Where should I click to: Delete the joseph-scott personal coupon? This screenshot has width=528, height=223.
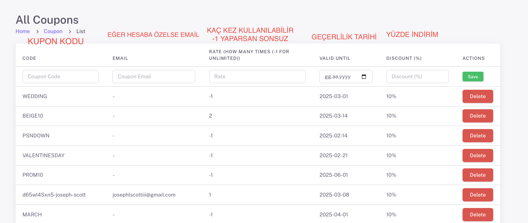coord(478,195)
